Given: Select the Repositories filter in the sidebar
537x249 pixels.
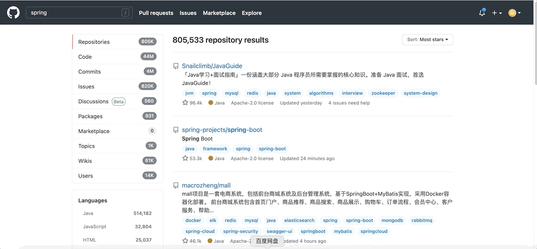Looking at the screenshot, I should pos(117,42).
